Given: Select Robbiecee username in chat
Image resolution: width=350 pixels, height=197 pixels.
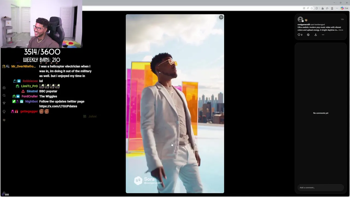Looking at the screenshot, I should [x=30, y=81].
